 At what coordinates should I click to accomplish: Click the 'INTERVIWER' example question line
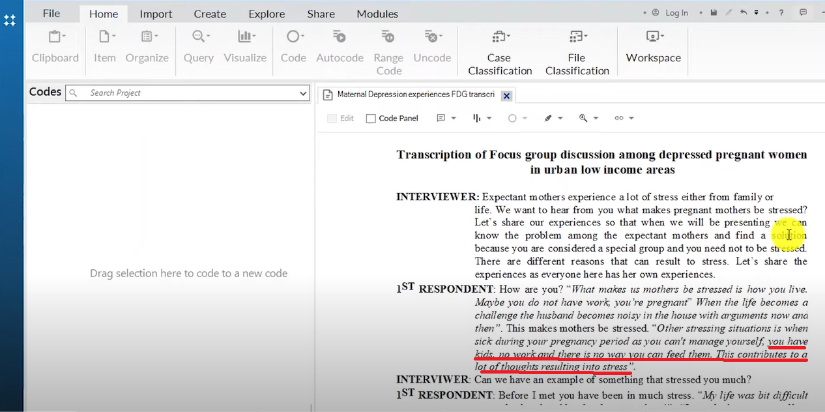(573, 379)
